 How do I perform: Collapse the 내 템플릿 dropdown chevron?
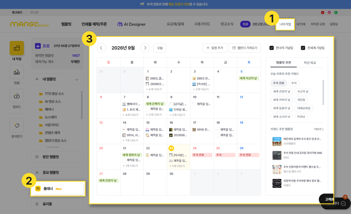pyautogui.click(x=77, y=80)
